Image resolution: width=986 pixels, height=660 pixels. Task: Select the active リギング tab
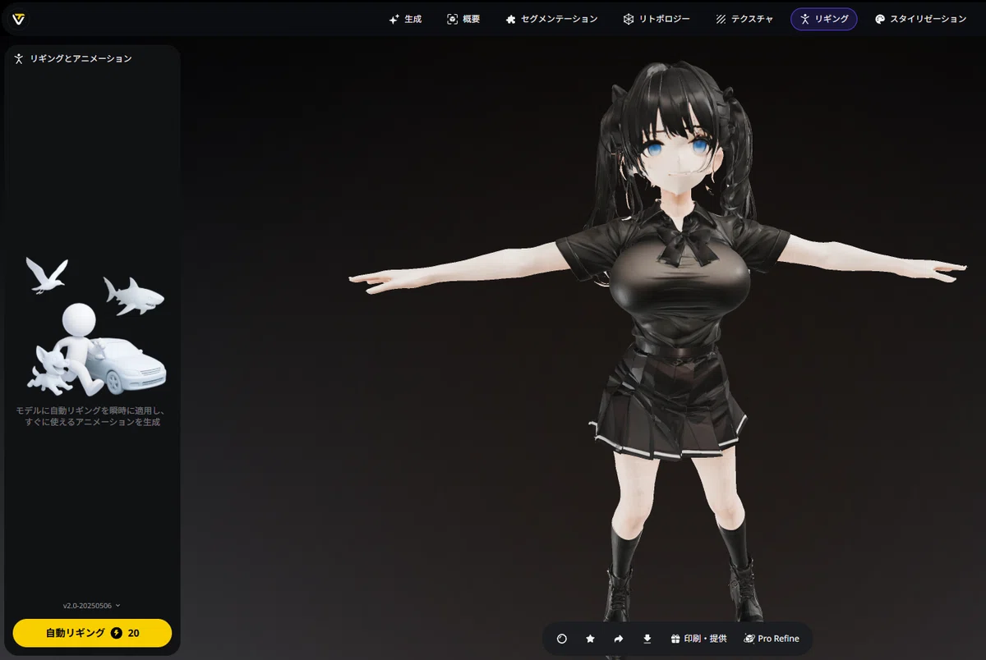(823, 19)
